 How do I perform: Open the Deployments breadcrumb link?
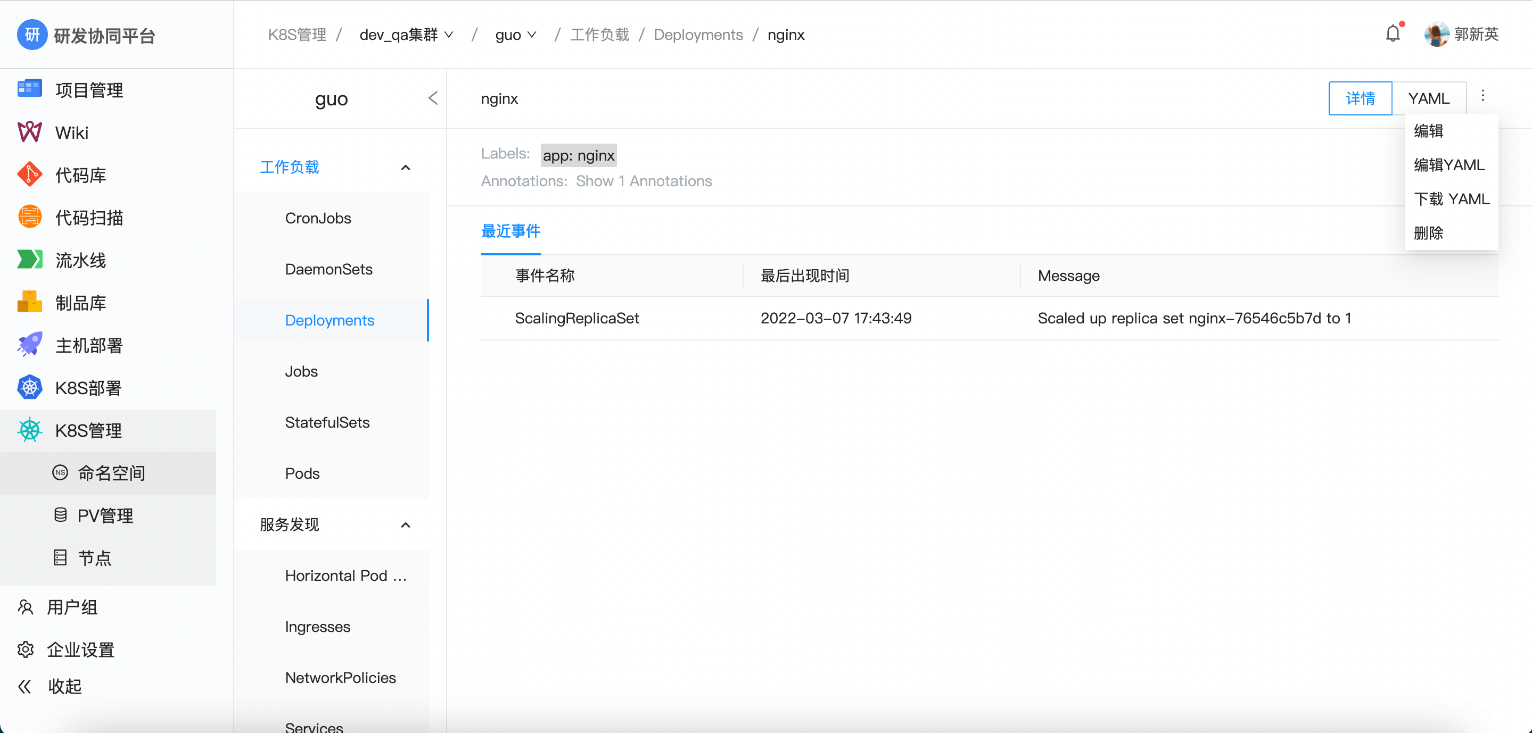pyautogui.click(x=698, y=35)
